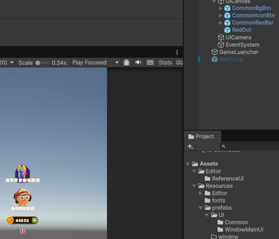
Task: Click the window folder icon
Action: pos(214,237)
